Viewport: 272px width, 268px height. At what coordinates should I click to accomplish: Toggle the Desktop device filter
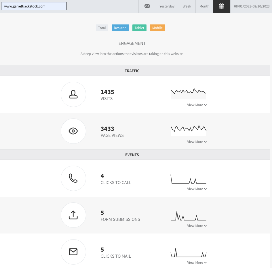[120, 28]
